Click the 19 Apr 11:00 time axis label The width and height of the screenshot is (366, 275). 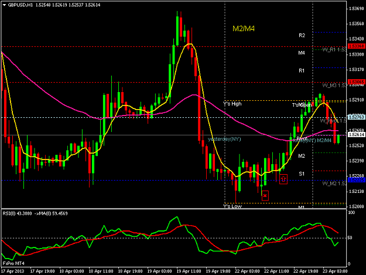pos(189,271)
